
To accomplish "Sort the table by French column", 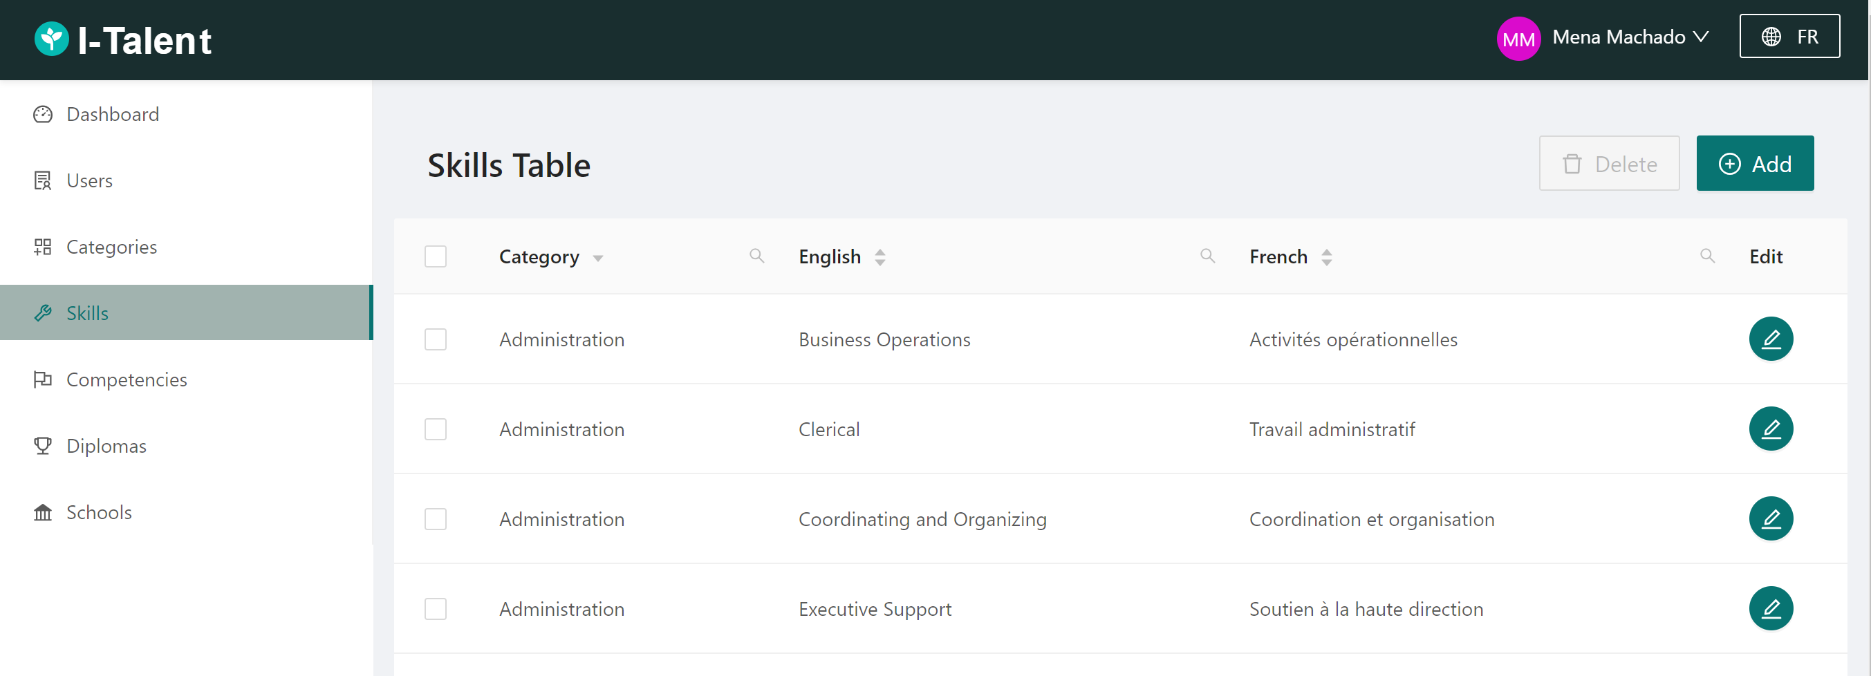I will click(x=1326, y=257).
